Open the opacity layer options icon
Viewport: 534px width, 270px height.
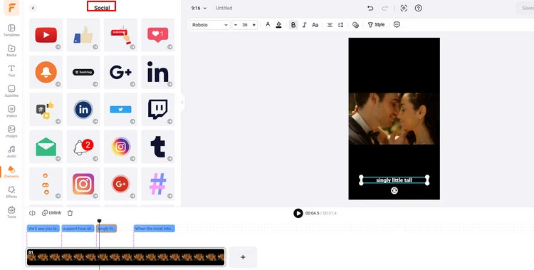[355, 24]
